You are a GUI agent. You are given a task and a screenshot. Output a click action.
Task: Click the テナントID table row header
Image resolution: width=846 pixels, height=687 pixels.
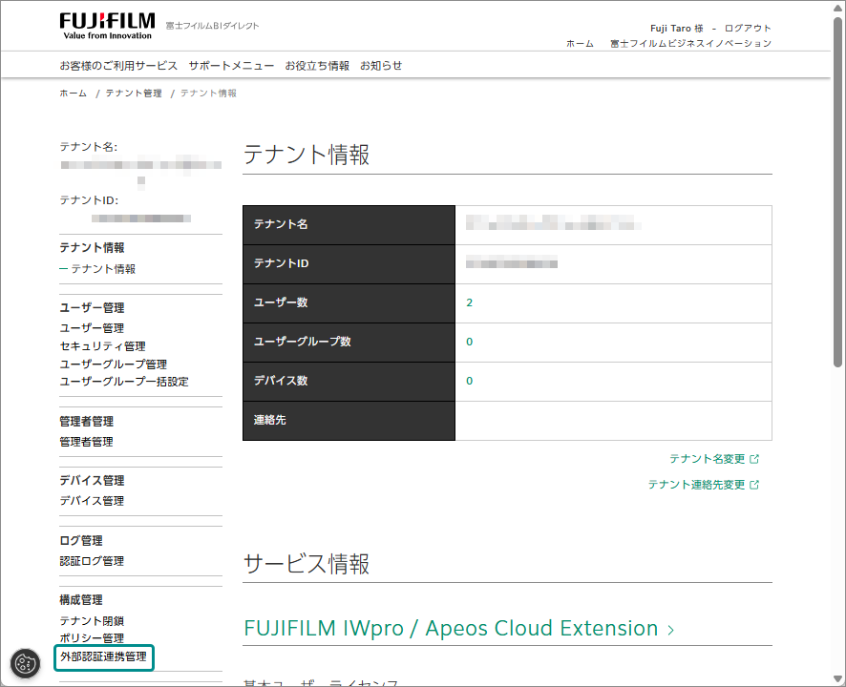tap(349, 264)
